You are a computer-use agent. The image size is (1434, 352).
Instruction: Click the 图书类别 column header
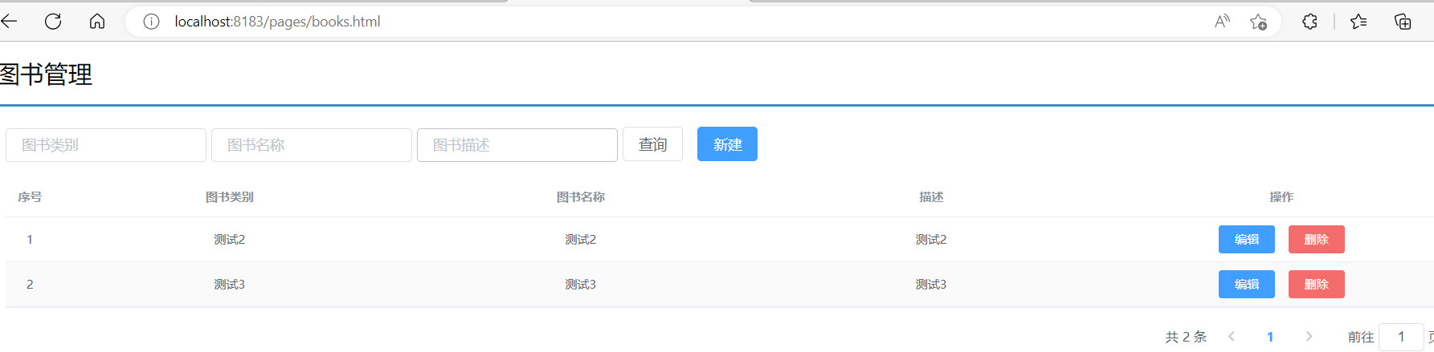pyautogui.click(x=230, y=197)
